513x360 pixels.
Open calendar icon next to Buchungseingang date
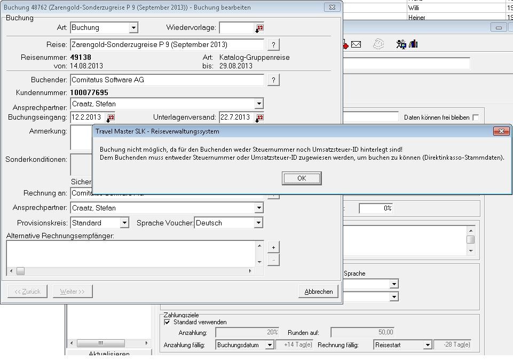click(x=111, y=118)
